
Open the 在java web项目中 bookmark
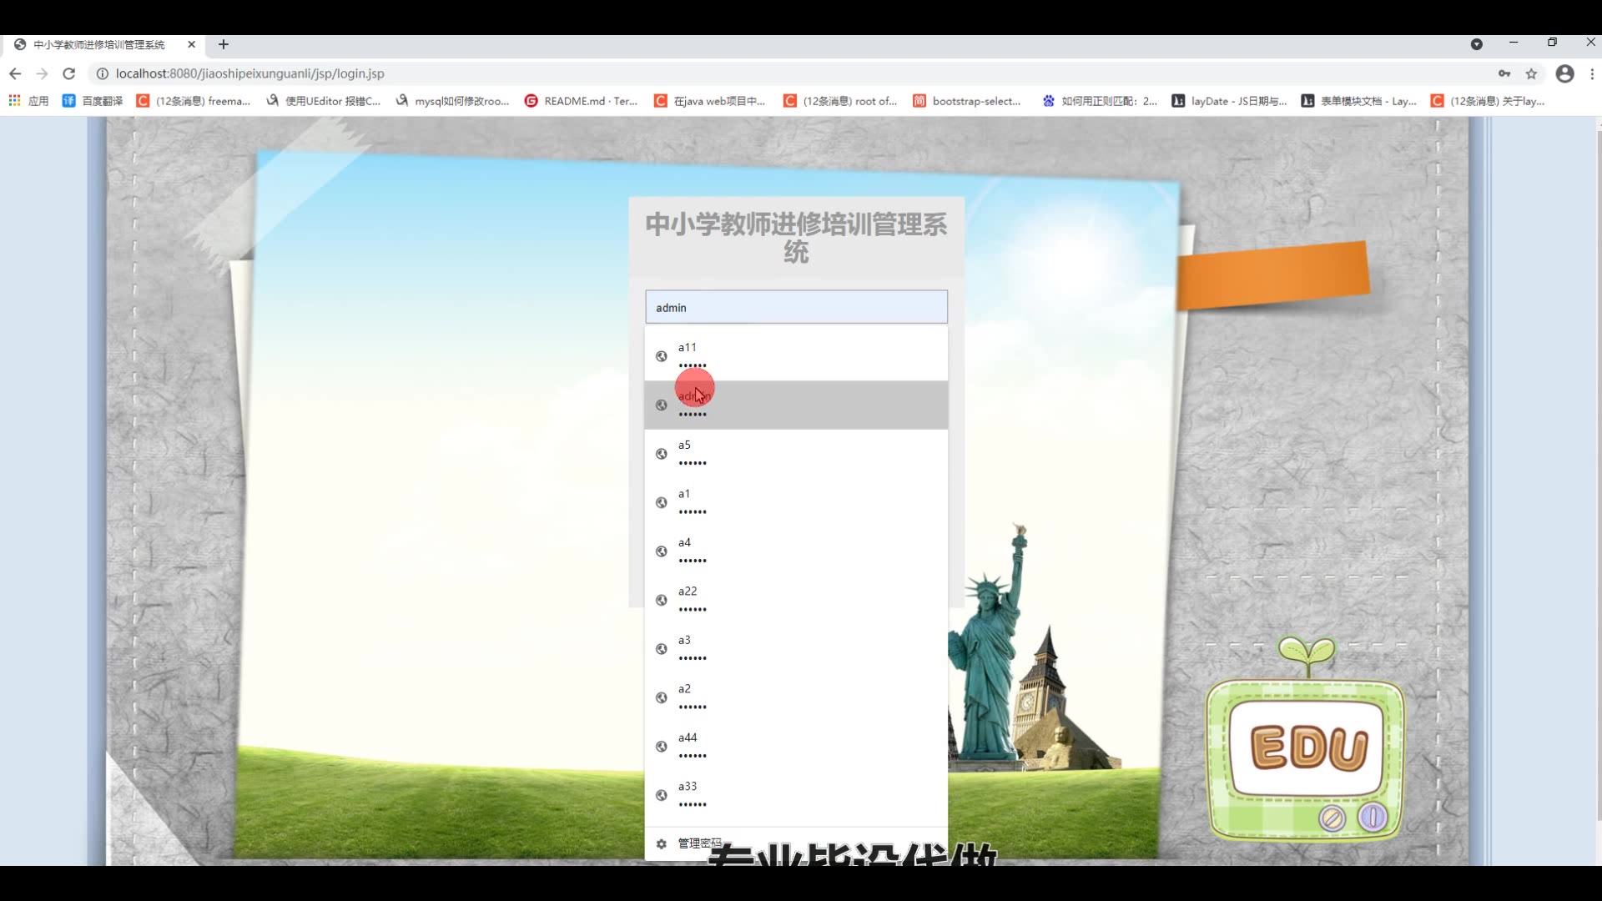710,101
